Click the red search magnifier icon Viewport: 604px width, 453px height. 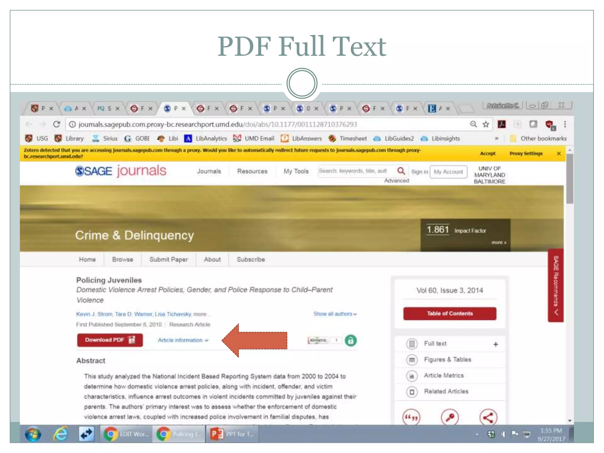tap(401, 171)
